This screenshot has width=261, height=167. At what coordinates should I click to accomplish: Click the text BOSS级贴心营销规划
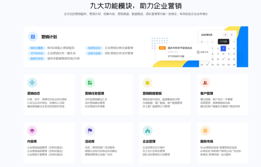coord(61,48)
